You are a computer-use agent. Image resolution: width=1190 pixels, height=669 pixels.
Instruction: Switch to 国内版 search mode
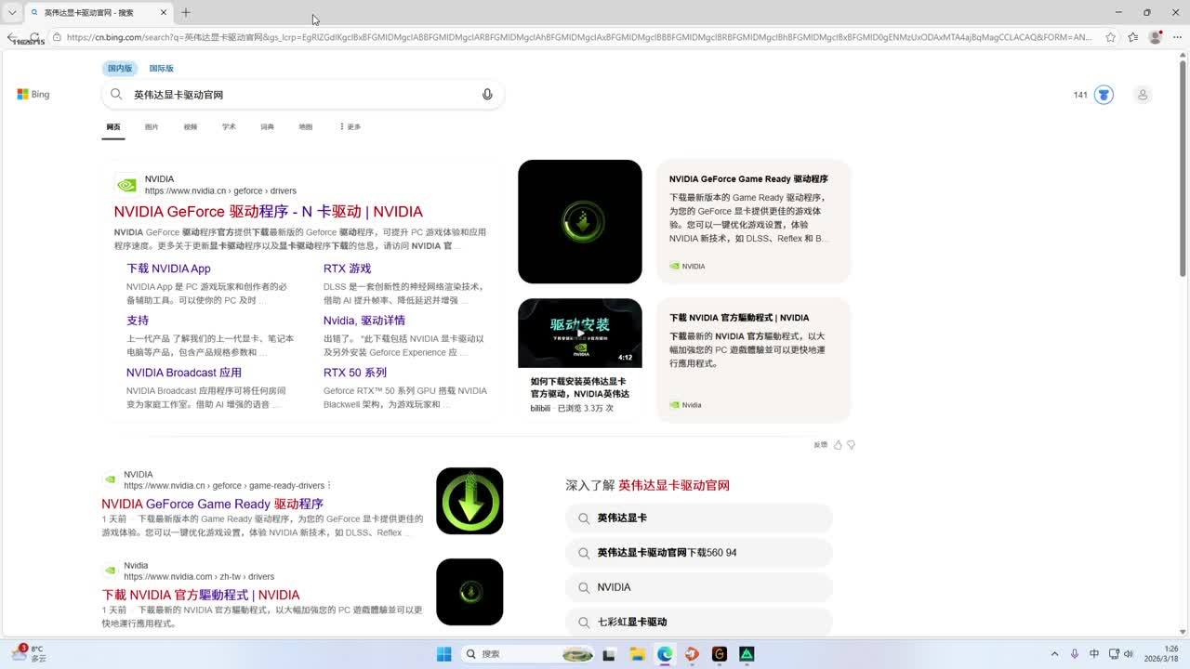pyautogui.click(x=120, y=69)
